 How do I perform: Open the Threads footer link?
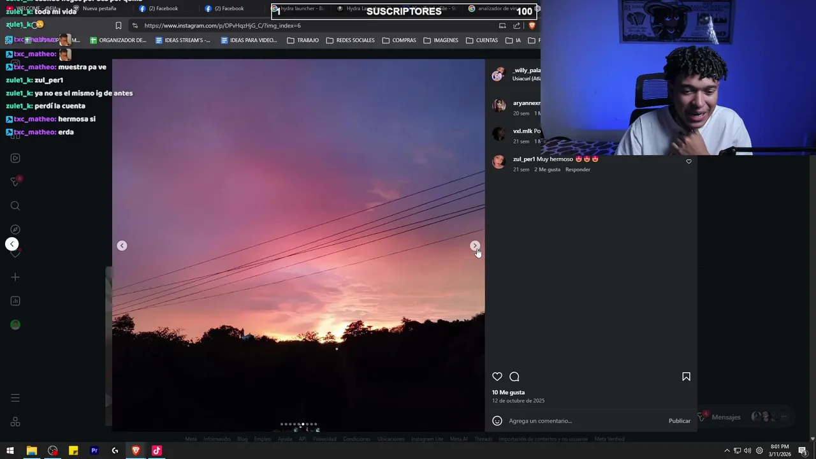[483, 439]
